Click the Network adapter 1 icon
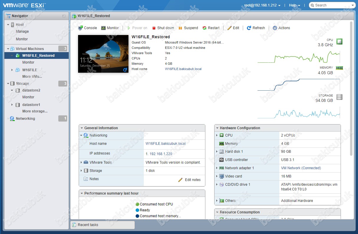 coord(222,168)
